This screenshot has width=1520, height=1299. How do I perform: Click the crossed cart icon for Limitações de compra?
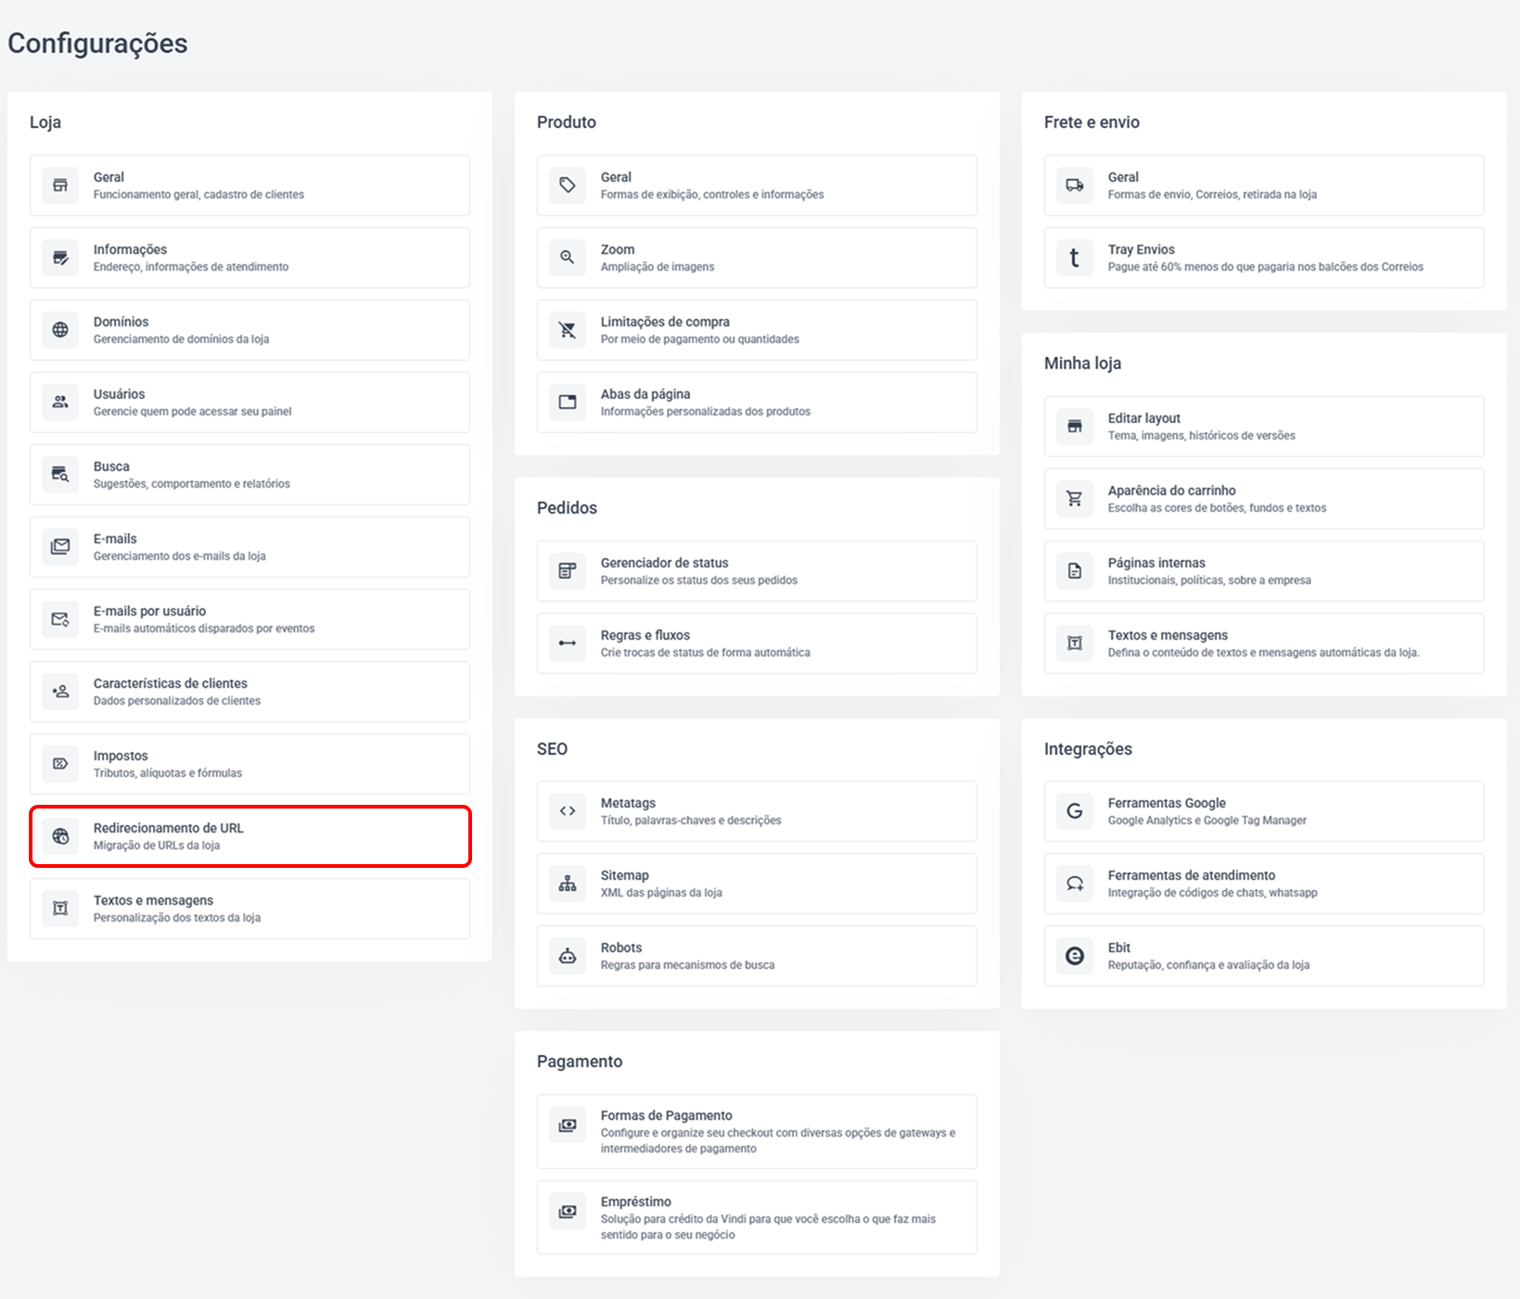tap(568, 330)
